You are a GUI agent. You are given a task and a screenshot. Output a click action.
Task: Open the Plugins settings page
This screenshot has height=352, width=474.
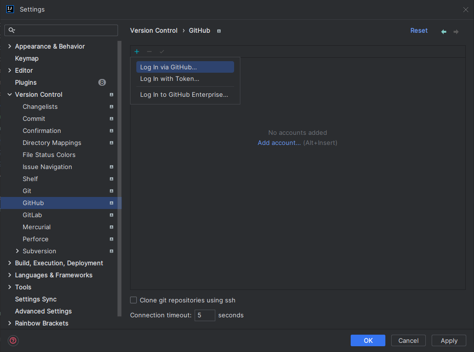point(26,82)
